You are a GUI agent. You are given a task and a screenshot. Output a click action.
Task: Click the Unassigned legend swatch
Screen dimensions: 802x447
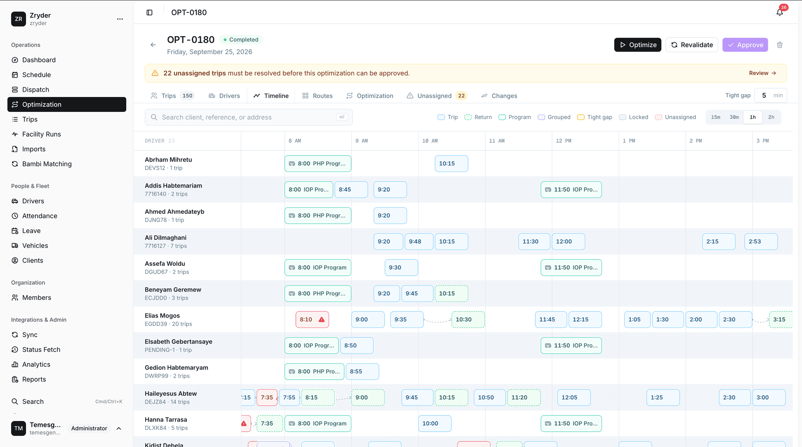click(x=658, y=117)
